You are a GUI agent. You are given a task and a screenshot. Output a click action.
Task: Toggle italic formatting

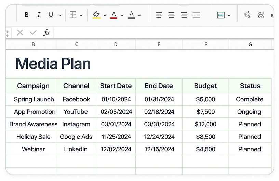tap(39, 15)
